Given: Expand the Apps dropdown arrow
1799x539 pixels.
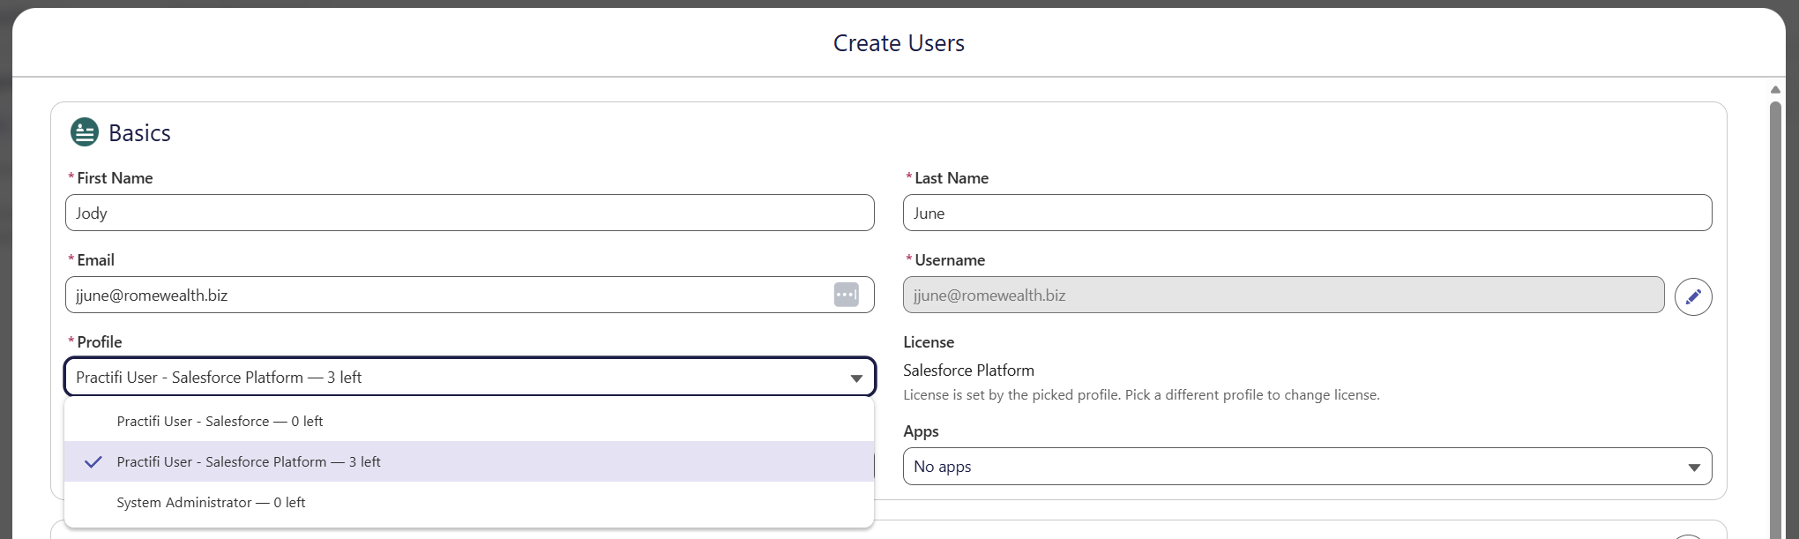Looking at the screenshot, I should 1693,468.
